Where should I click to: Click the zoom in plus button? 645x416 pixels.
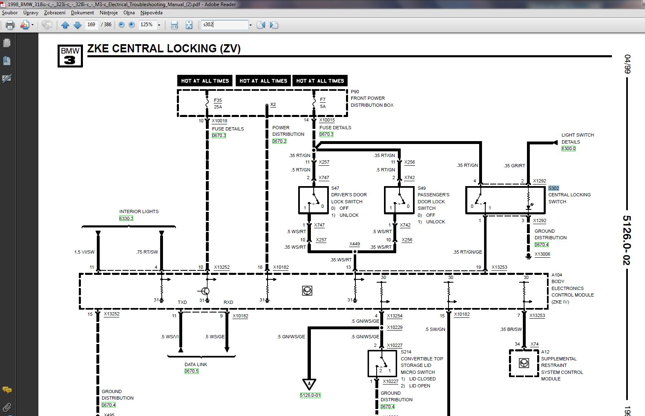pos(132,25)
